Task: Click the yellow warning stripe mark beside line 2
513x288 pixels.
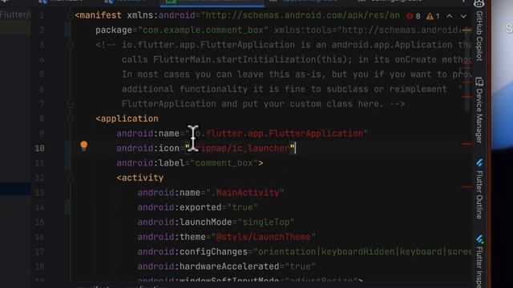Action: [x=467, y=30]
